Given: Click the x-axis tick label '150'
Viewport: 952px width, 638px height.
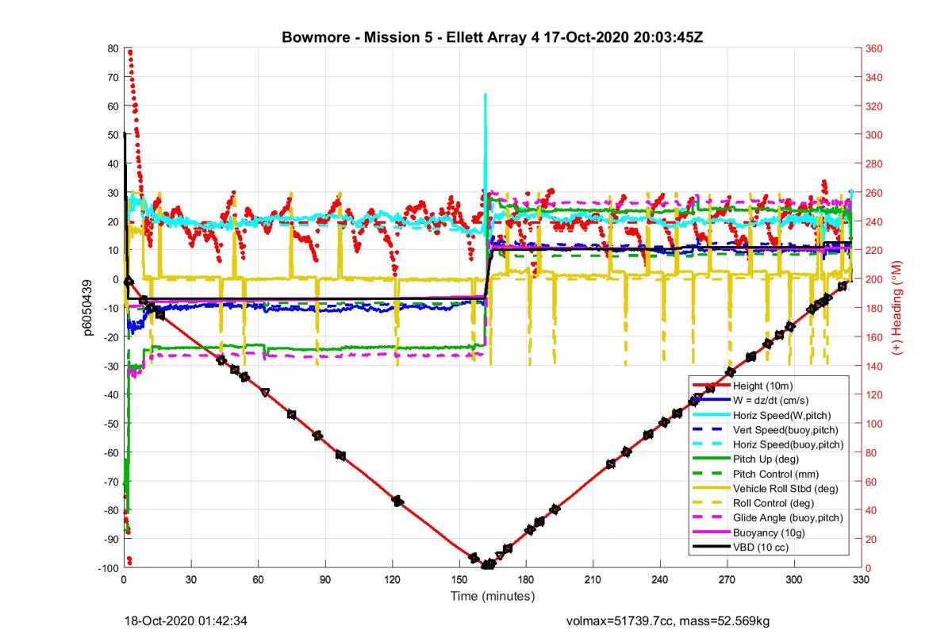Looking at the screenshot, I should 459,580.
